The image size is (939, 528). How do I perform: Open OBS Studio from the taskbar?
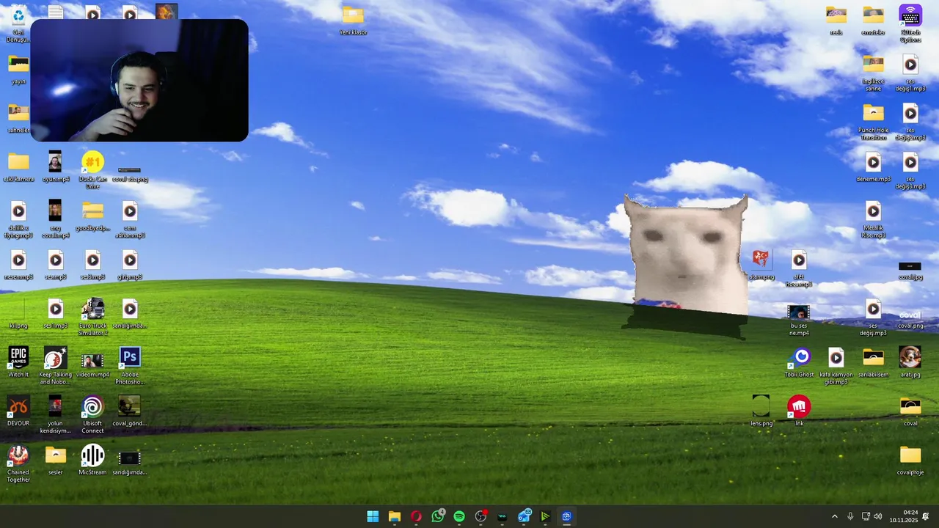pyautogui.click(x=481, y=516)
